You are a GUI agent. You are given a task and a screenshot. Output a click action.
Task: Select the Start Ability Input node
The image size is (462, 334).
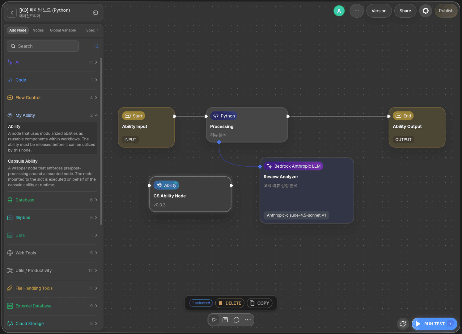[146, 127]
